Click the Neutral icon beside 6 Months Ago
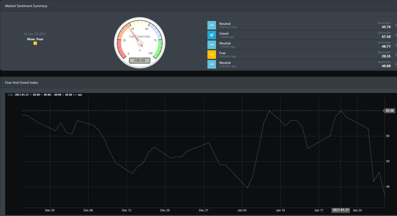This screenshot has height=216, width=397. (x=212, y=64)
